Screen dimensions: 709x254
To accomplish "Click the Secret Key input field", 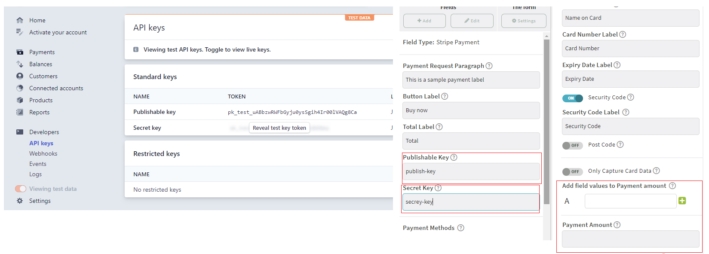I will click(x=471, y=202).
